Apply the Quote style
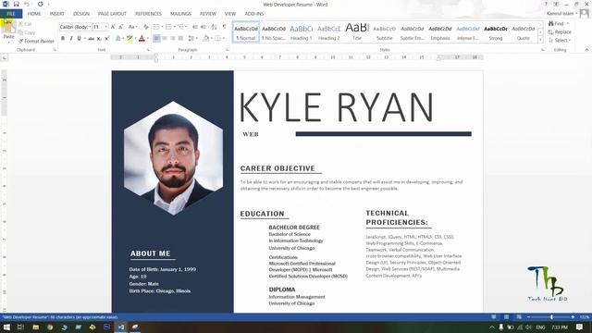592x333 pixels. [x=523, y=32]
